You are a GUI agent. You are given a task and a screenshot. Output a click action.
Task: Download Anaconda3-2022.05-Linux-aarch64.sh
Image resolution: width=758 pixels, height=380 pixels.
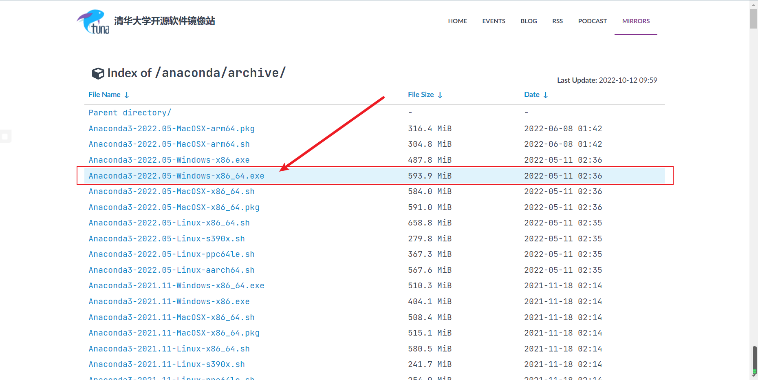click(172, 270)
